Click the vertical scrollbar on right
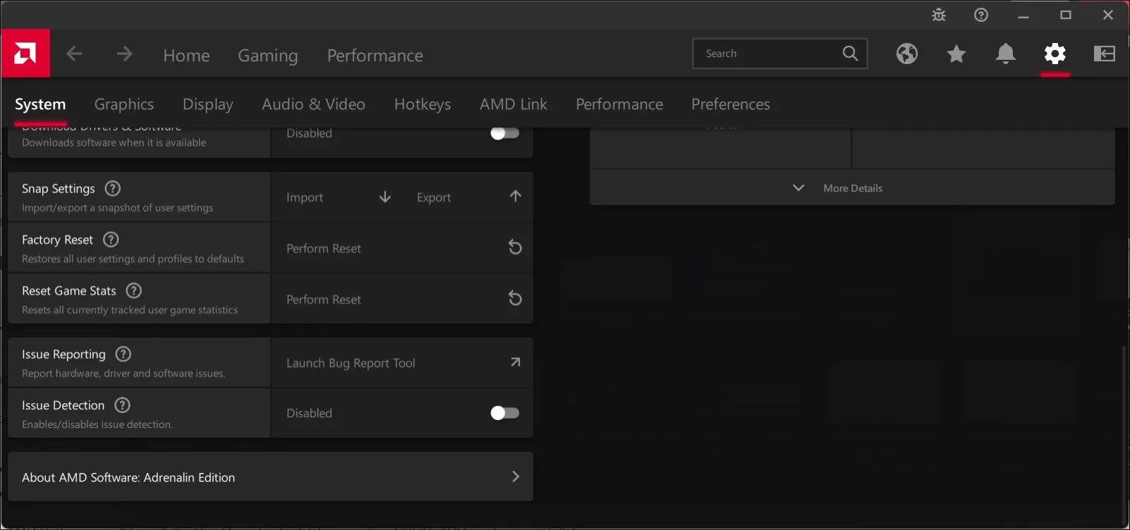Screen dimensions: 1130x530 click(x=1124, y=434)
